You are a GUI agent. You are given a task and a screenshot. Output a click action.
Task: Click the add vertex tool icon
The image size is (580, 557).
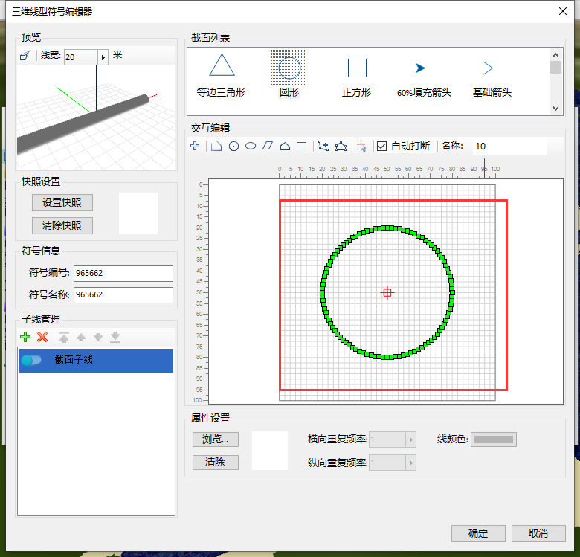323,146
